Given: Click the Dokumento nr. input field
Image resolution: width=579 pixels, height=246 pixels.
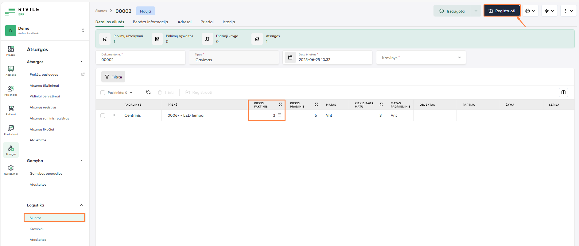Looking at the screenshot, I should tap(141, 59).
